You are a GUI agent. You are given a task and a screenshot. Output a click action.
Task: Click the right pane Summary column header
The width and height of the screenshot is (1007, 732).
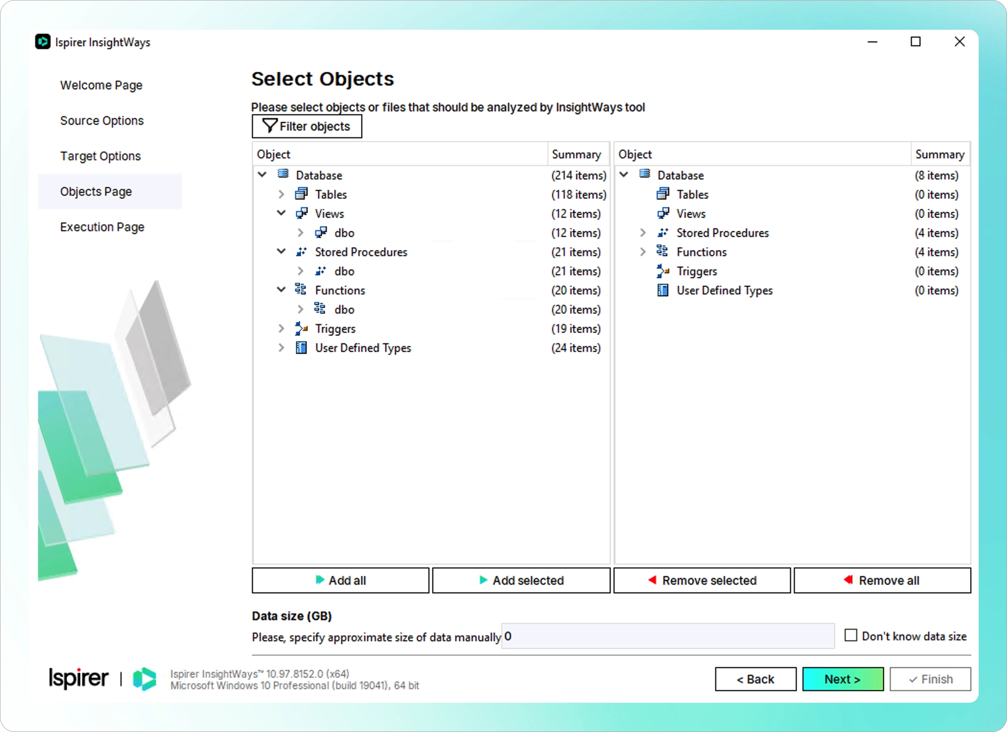(940, 154)
